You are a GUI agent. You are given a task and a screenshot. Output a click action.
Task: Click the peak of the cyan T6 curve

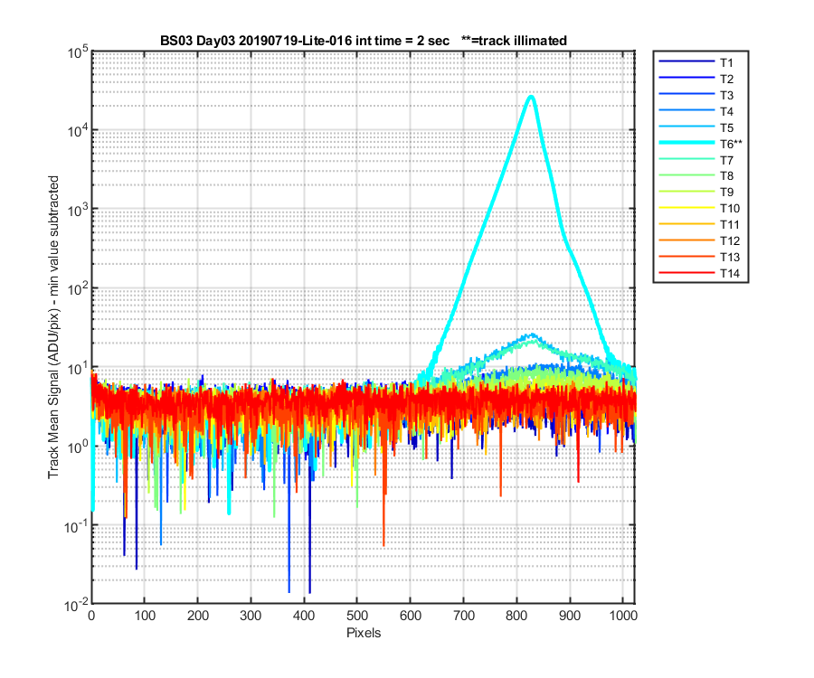[x=531, y=97]
